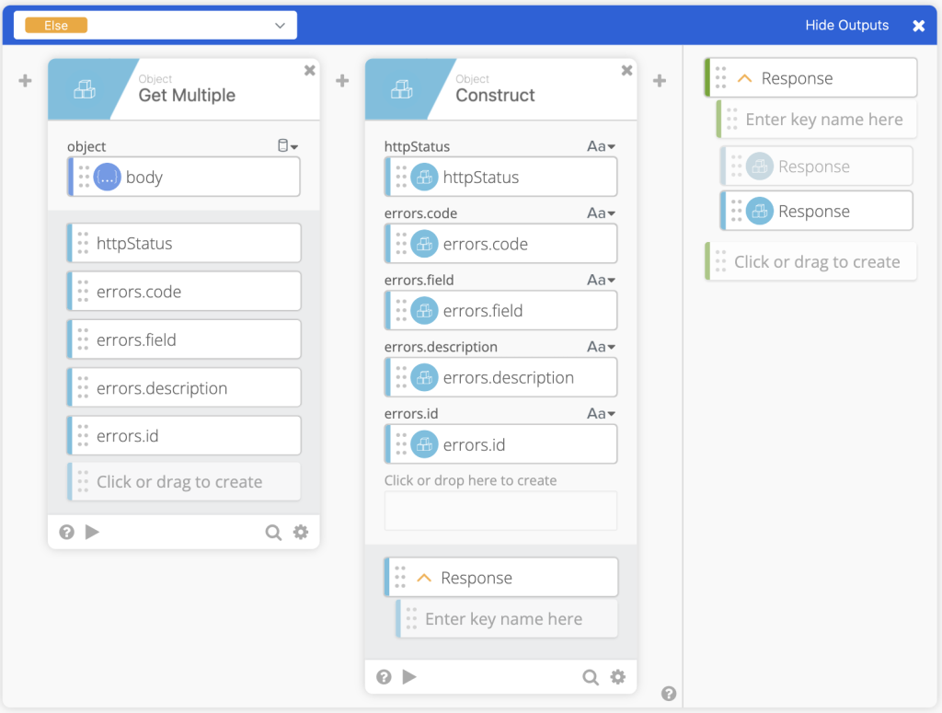Search within Construct card
942x713 pixels.
591,677
